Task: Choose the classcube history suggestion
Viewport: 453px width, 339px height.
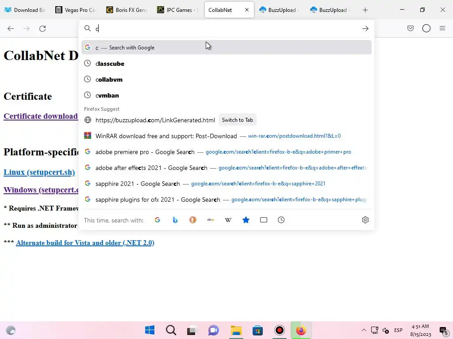Action: point(226,64)
